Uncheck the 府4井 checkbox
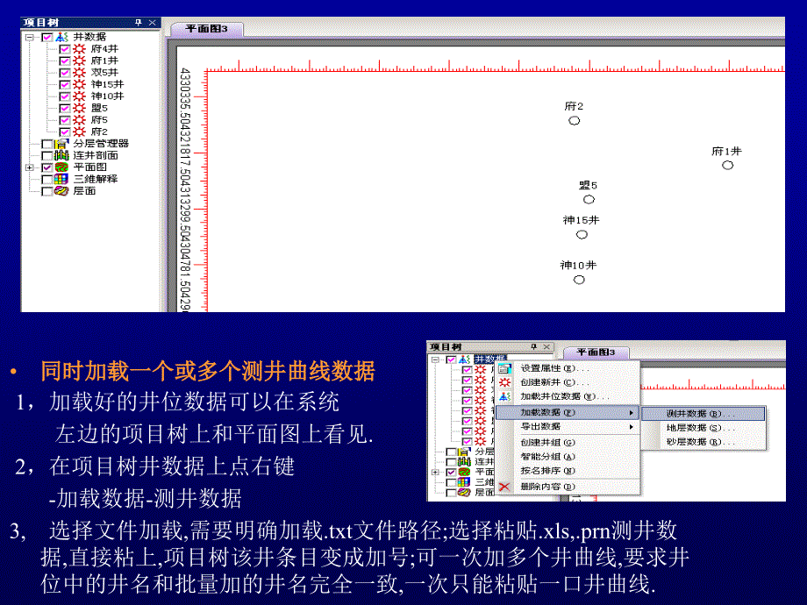The height and width of the screenshot is (605, 807). coord(64,49)
